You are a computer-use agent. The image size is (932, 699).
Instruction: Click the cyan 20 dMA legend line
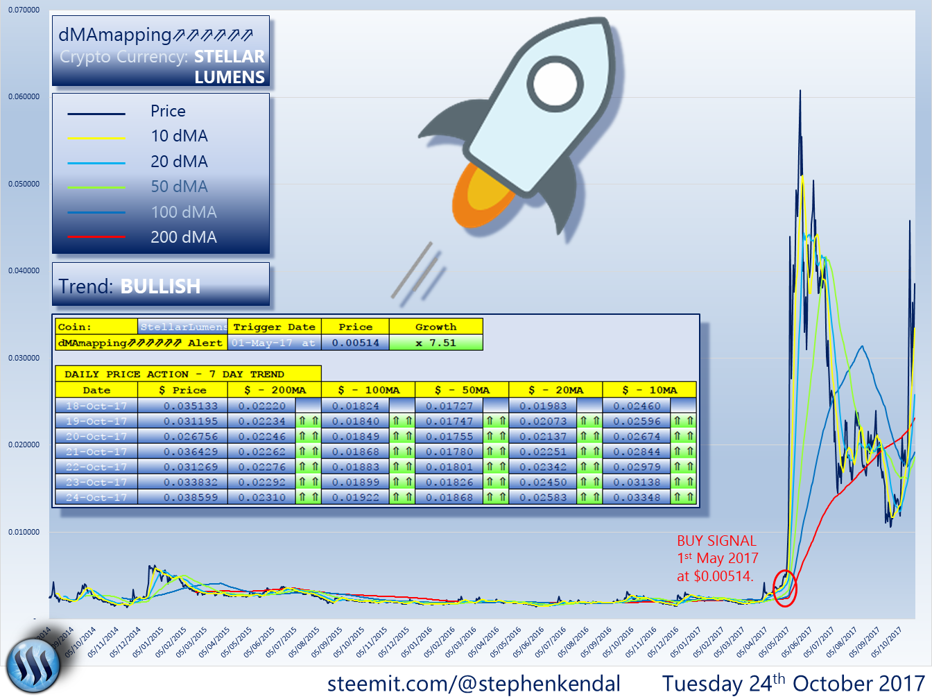tap(96, 163)
